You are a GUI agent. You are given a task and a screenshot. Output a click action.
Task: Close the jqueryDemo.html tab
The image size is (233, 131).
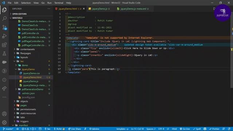(84, 9)
